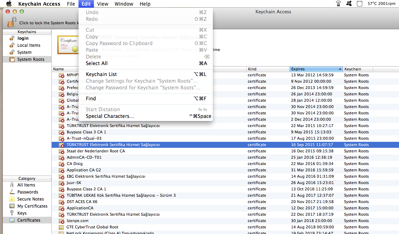The width and height of the screenshot is (399, 234).
Task: Click certificate icon beside GTE CyberTrust Global Root
Action: 61,227
